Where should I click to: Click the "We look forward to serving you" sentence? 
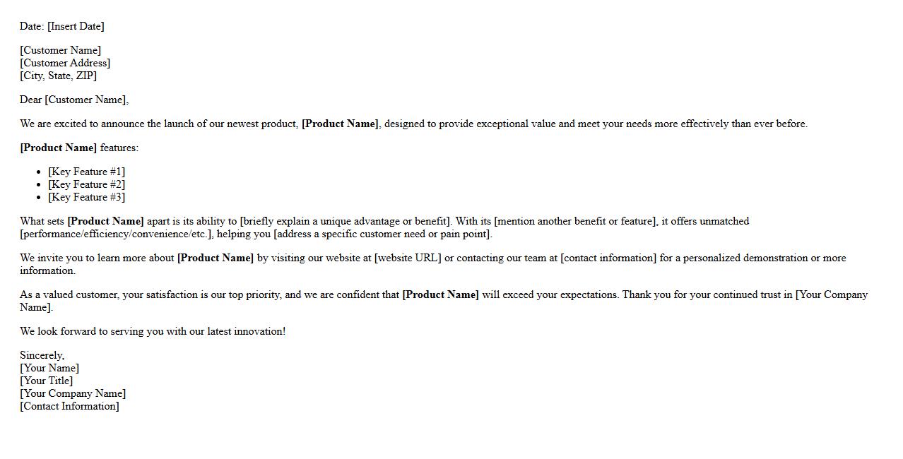coord(153,331)
